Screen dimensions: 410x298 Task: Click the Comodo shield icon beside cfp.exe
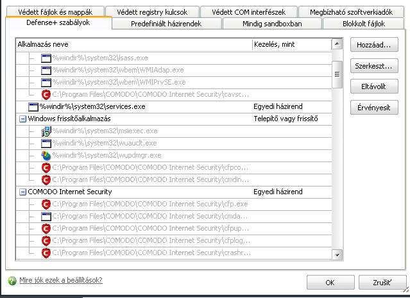46,204
